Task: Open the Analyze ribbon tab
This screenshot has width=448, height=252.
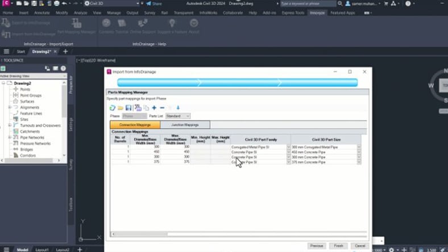Action: tap(80, 13)
